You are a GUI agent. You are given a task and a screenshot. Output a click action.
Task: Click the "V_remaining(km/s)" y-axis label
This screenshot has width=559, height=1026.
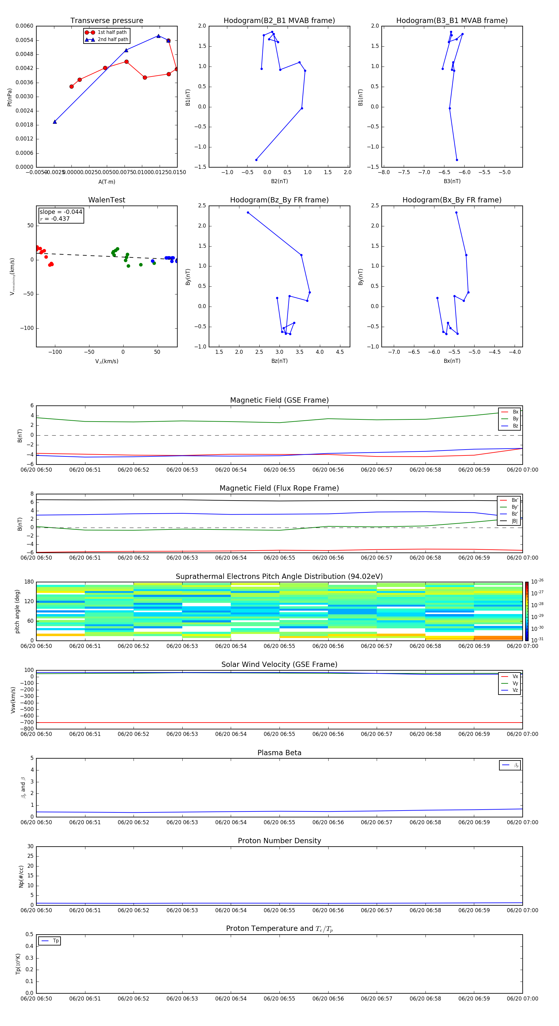tap(12, 276)
